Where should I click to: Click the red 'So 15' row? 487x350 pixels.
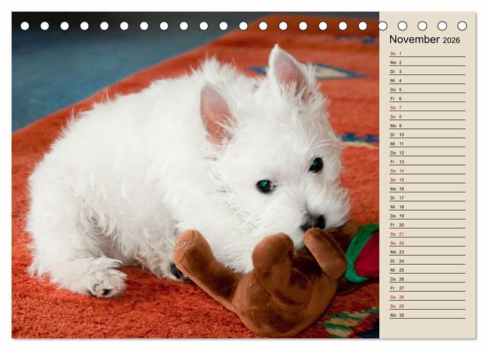click(427, 180)
